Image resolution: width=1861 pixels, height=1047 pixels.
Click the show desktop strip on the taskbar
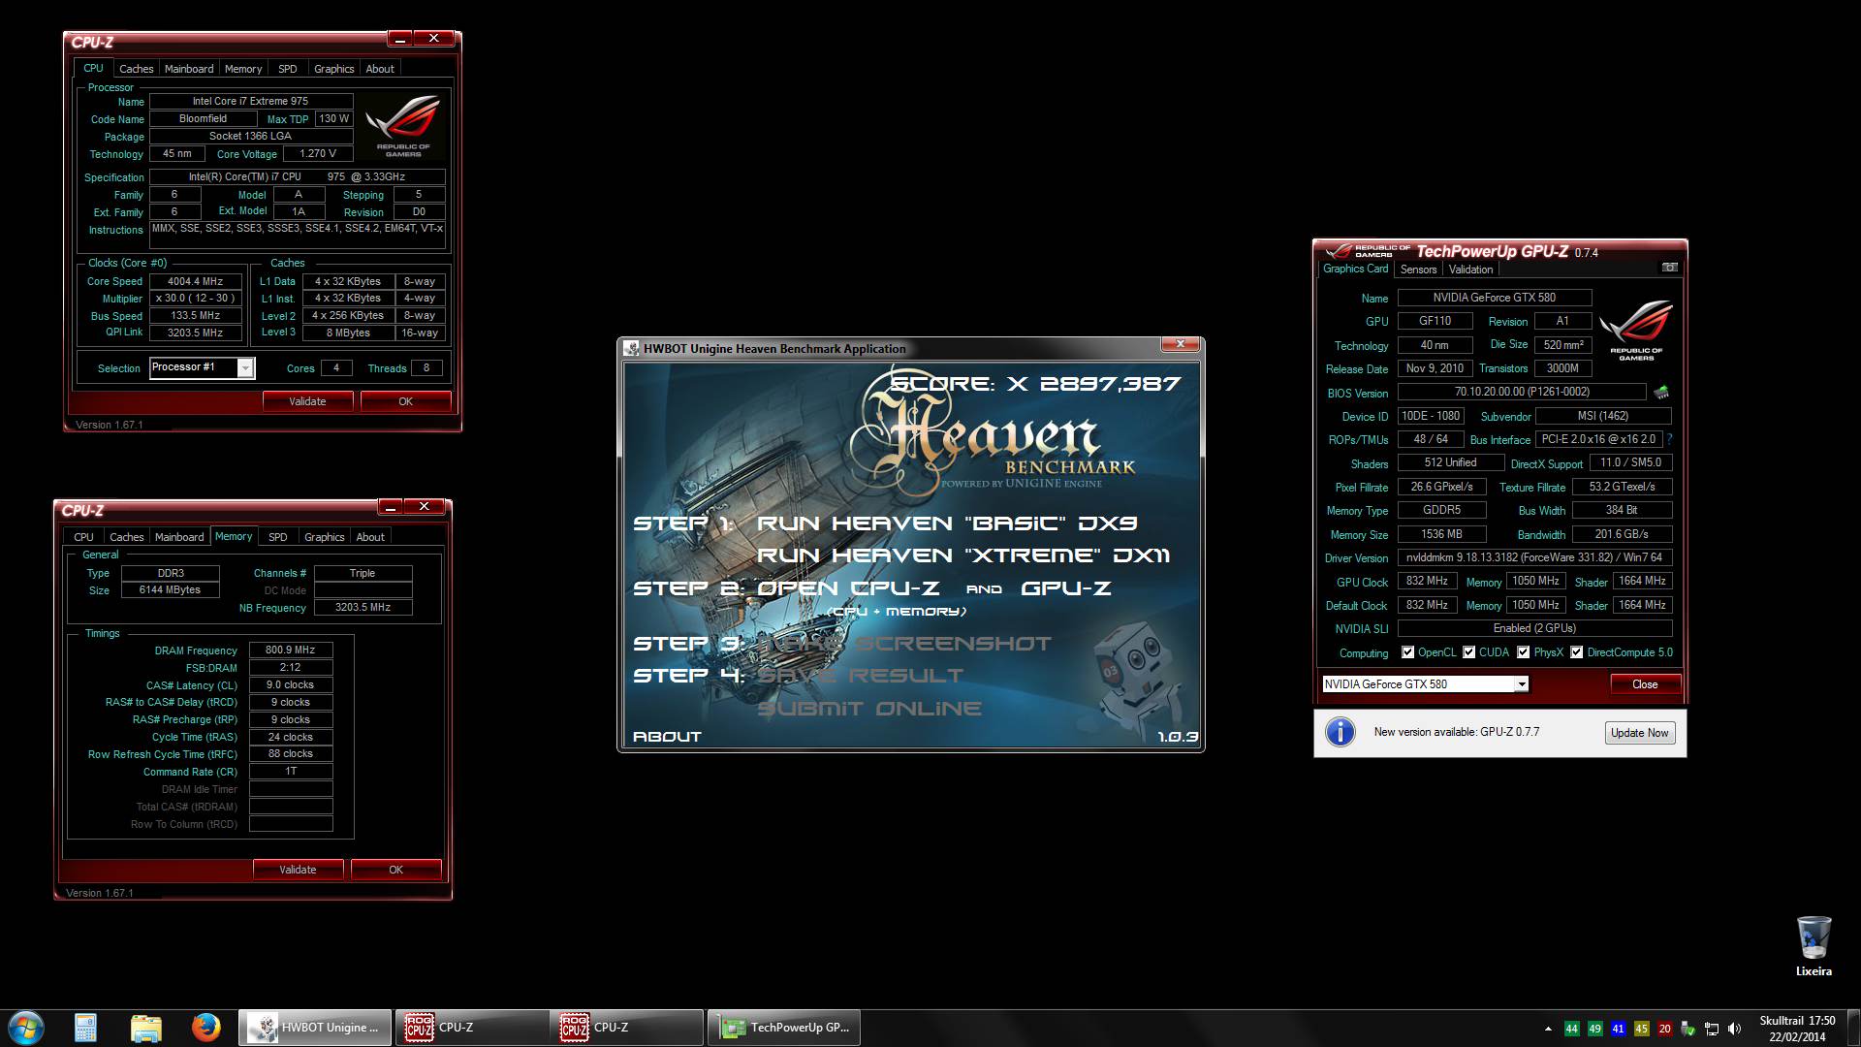(x=1854, y=1028)
